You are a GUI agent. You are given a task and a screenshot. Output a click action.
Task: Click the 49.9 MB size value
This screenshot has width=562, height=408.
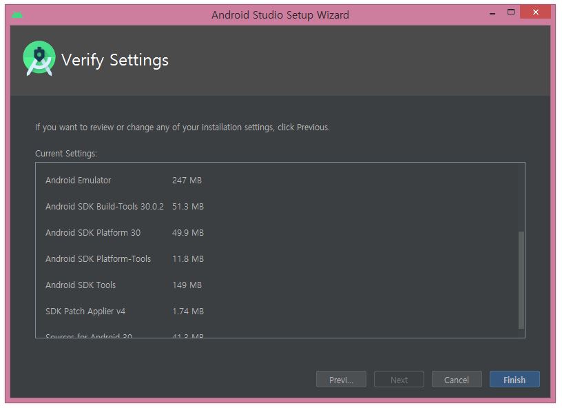click(x=188, y=232)
